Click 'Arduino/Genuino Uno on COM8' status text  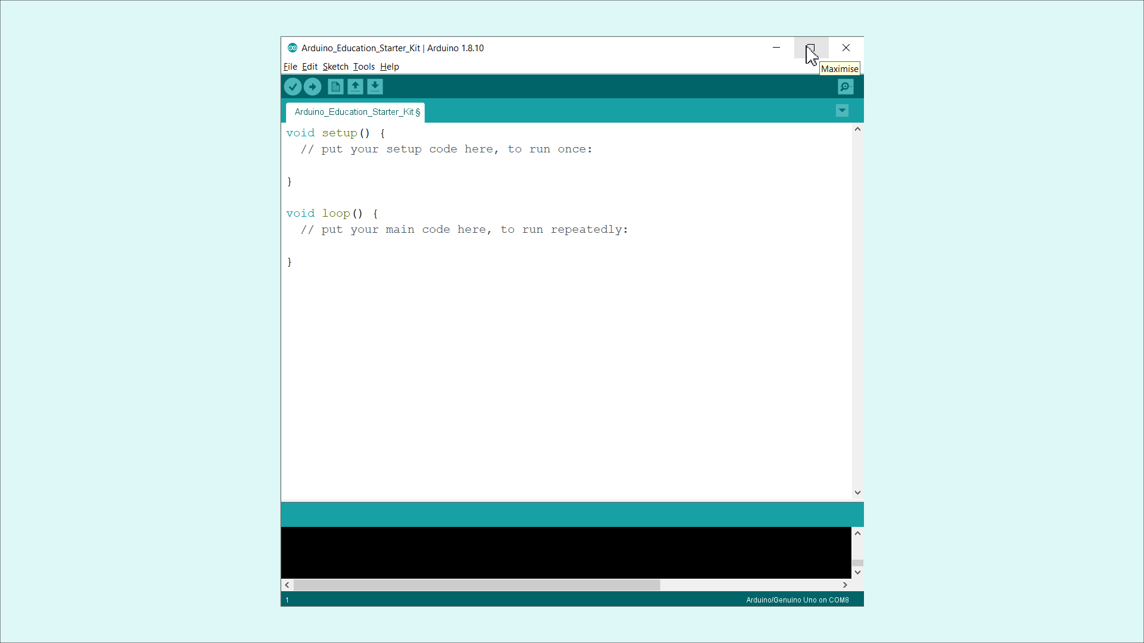point(797,600)
